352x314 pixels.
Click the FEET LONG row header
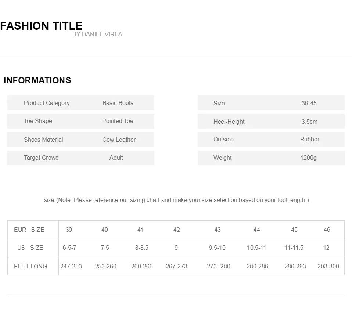click(30, 266)
